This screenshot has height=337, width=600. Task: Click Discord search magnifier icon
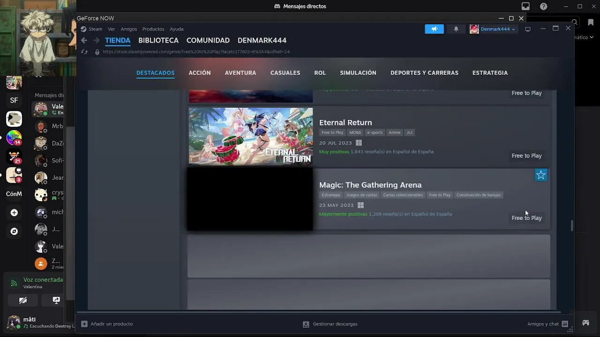coord(575,22)
